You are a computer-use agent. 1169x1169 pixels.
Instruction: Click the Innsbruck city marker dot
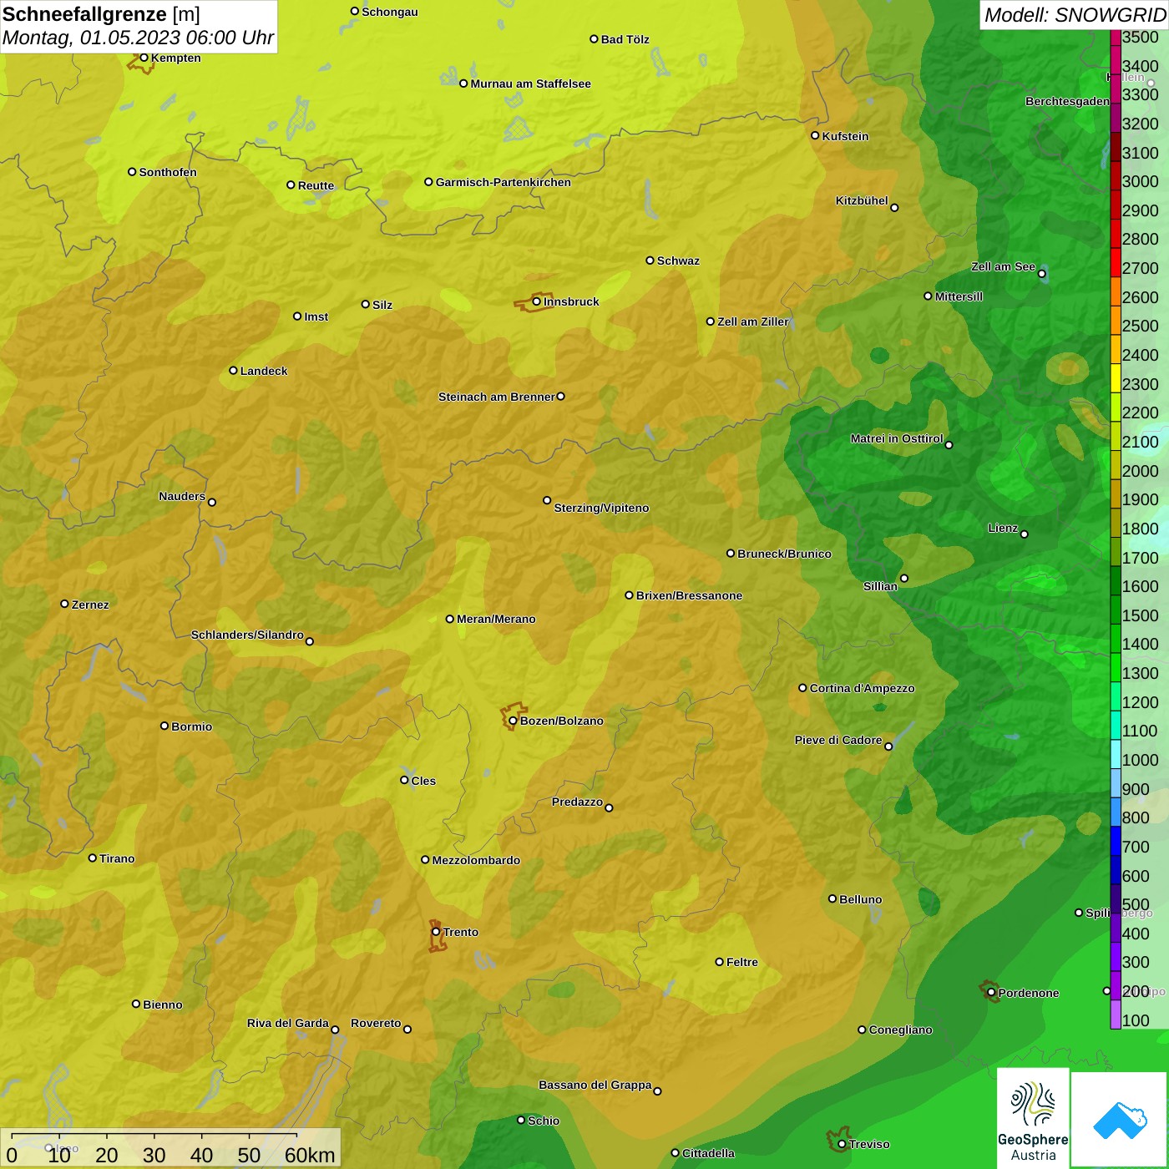[537, 301]
